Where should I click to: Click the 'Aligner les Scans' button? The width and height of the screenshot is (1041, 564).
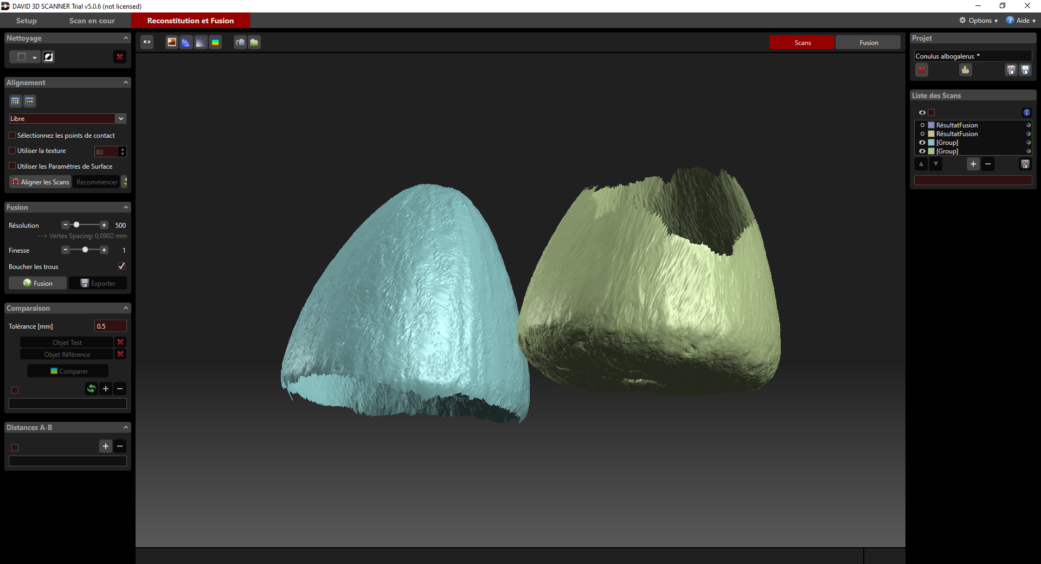coord(41,182)
